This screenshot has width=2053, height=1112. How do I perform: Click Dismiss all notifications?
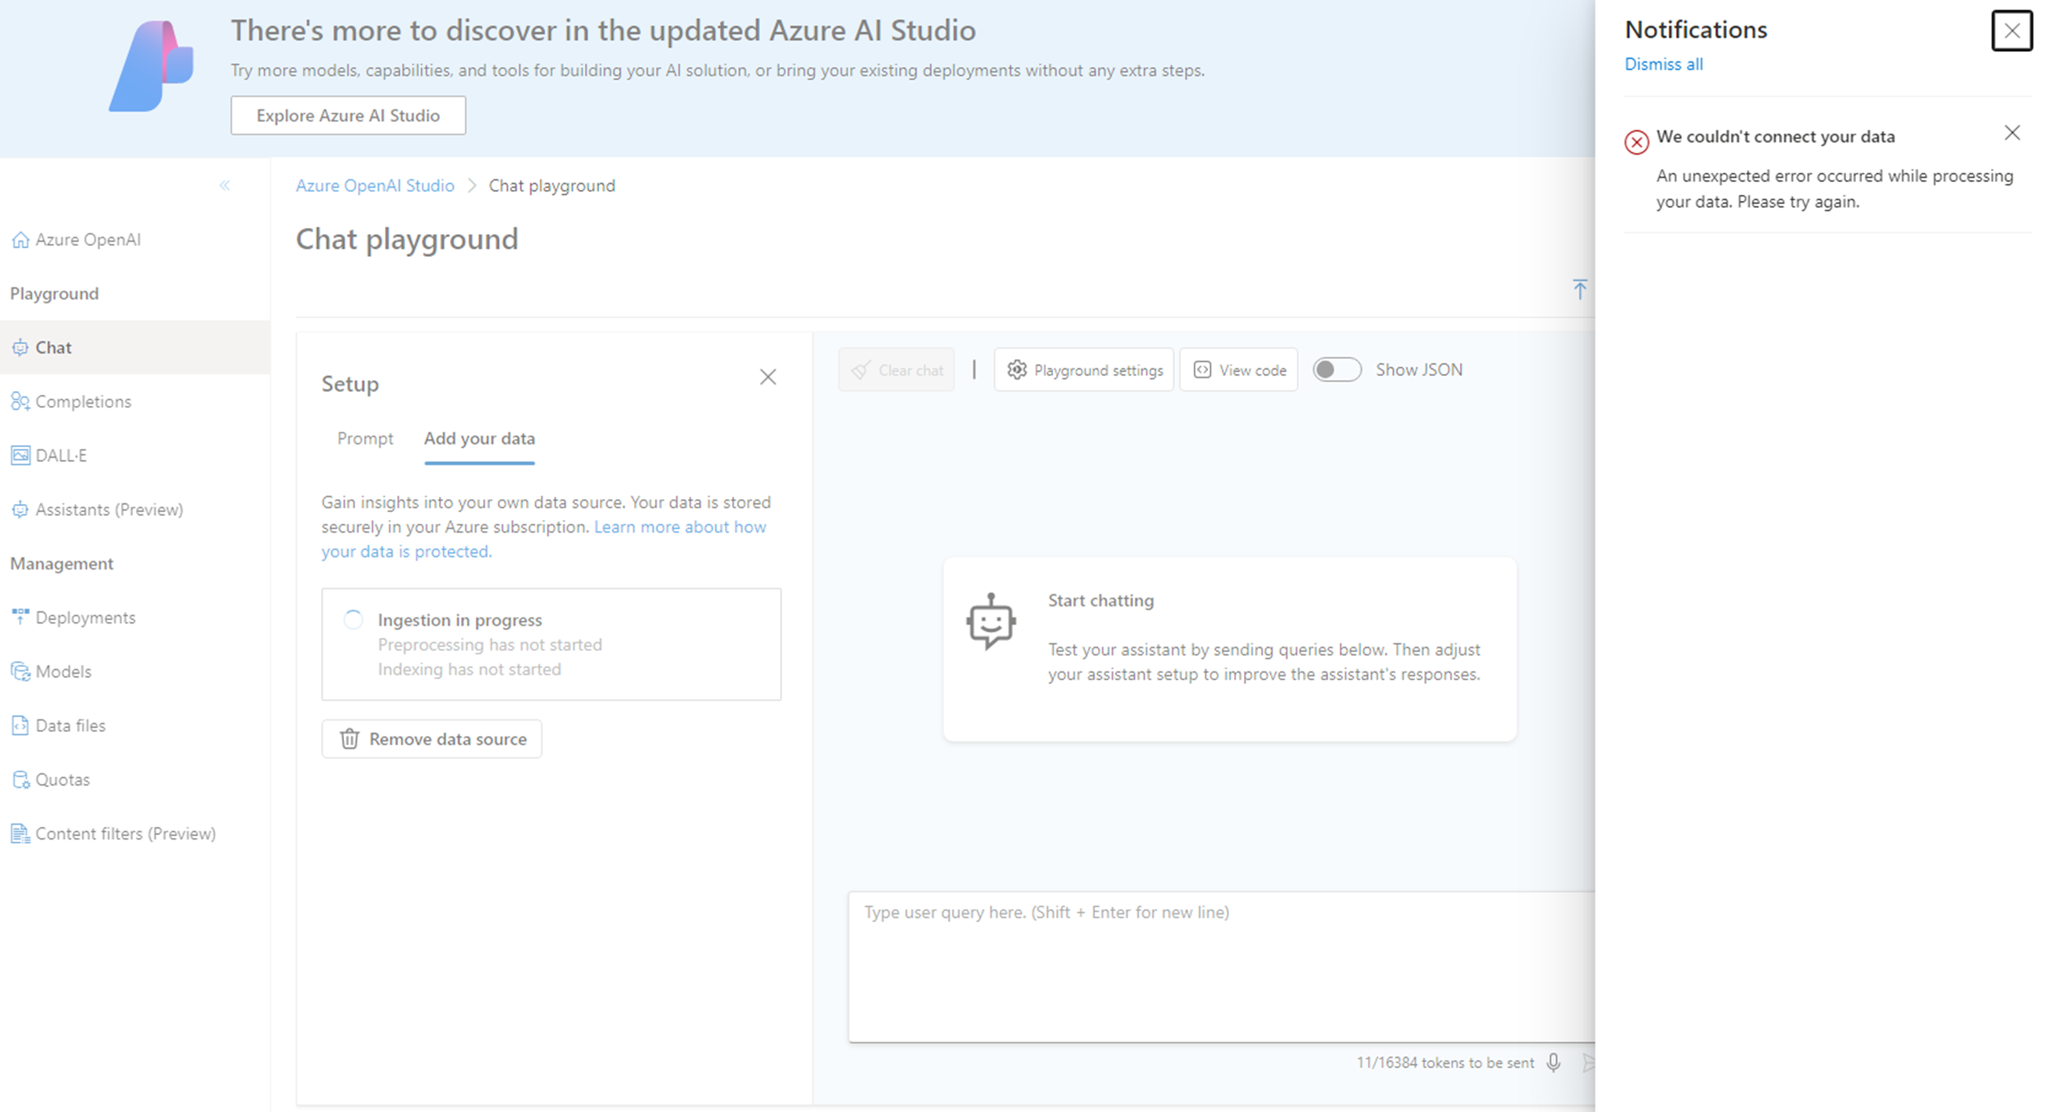[1663, 64]
